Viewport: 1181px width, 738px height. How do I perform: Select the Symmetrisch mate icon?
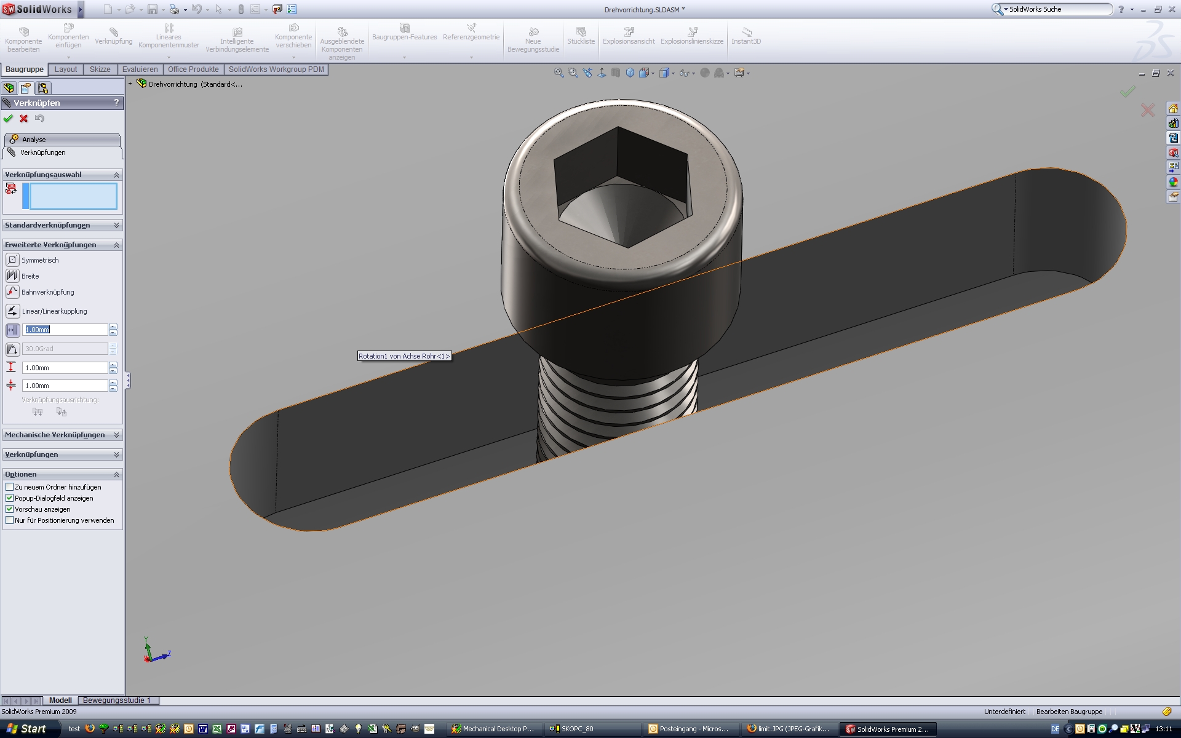pyautogui.click(x=12, y=260)
